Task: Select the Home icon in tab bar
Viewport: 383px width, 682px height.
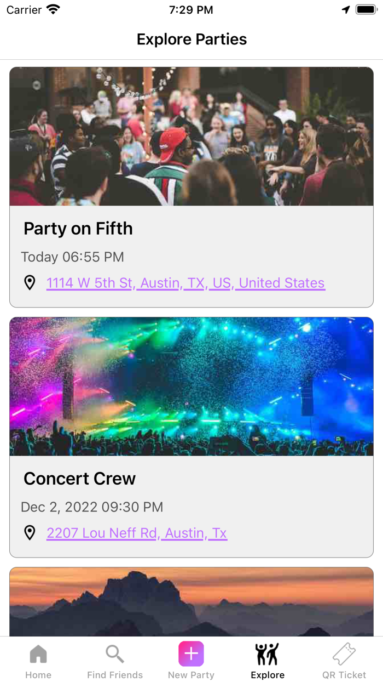Action: point(38,653)
